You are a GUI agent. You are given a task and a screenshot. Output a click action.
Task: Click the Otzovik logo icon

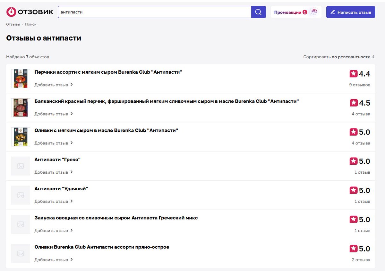point(11,12)
